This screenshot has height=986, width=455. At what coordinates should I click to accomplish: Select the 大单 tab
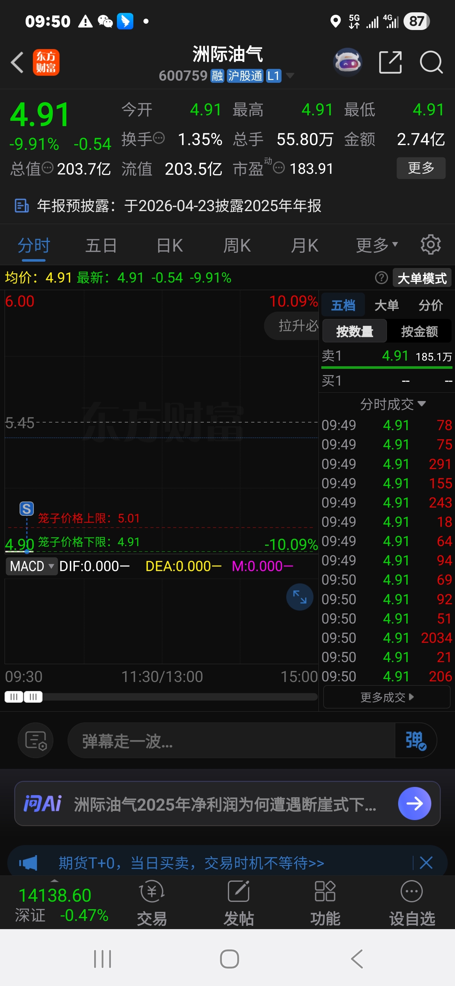point(386,305)
